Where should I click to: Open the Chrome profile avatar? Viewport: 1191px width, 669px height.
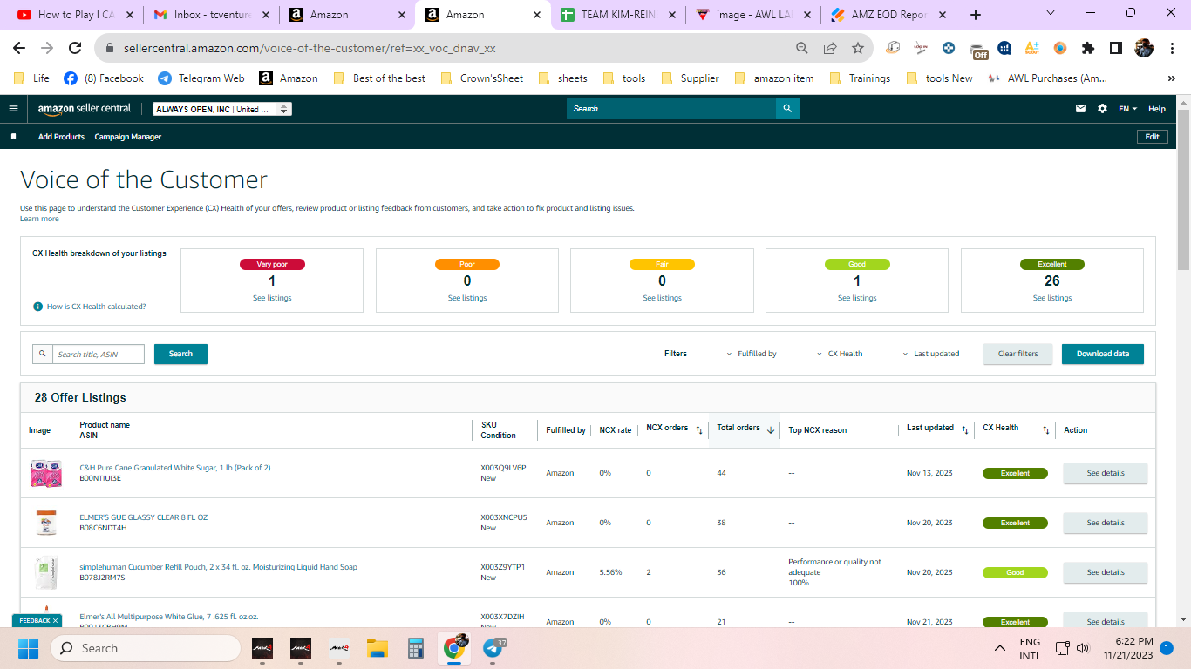1144,49
